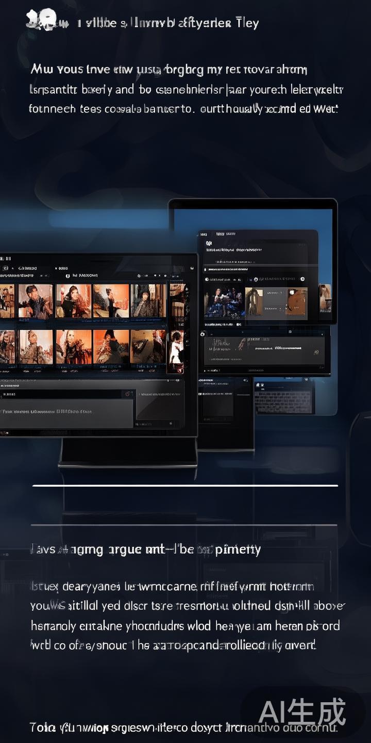Click the circular icon beside the gallery header title

click(x=68, y=276)
